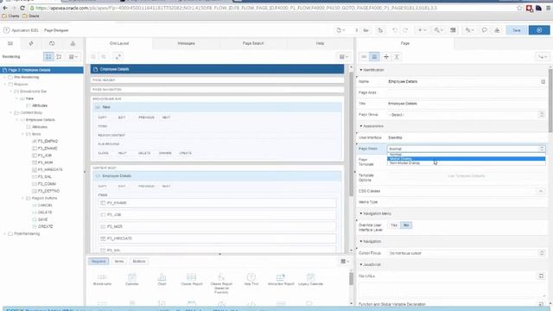Click the Legacy Calendar icon in gallery

(x=310, y=278)
